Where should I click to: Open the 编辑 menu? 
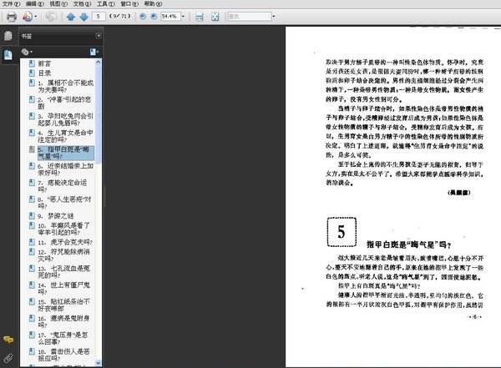click(35, 4)
